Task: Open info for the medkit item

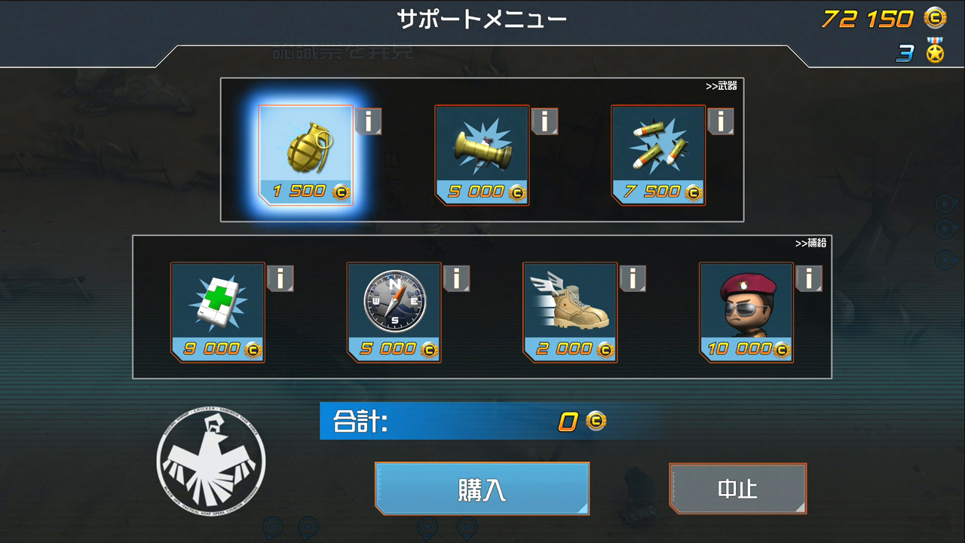Action: 280,278
